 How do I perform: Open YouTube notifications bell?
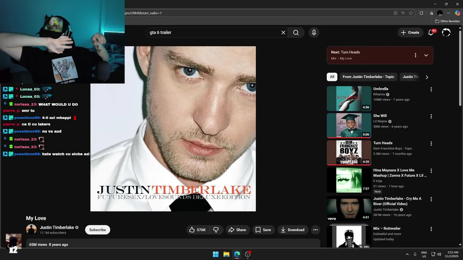(431, 32)
